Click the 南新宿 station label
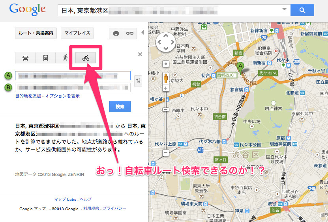 tap(259, 63)
